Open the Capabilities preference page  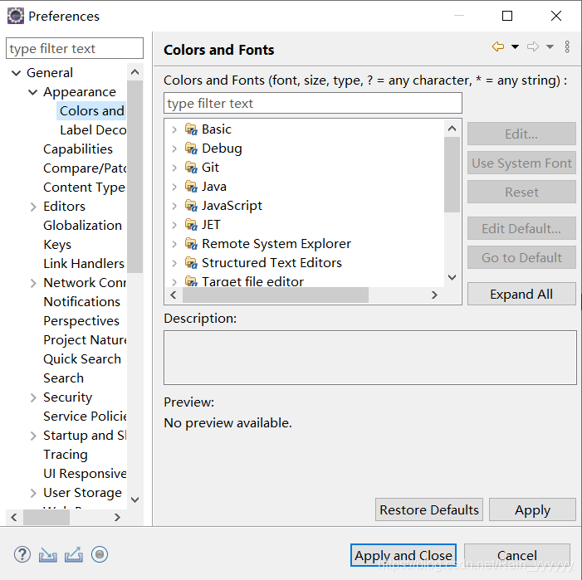78,149
